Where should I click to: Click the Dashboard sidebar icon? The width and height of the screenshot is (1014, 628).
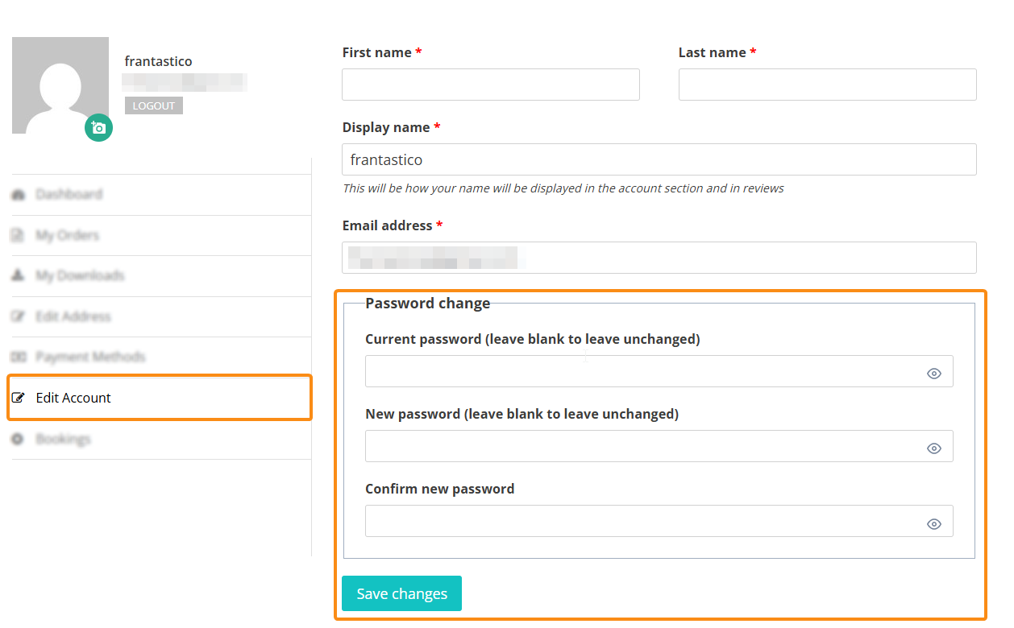point(18,195)
